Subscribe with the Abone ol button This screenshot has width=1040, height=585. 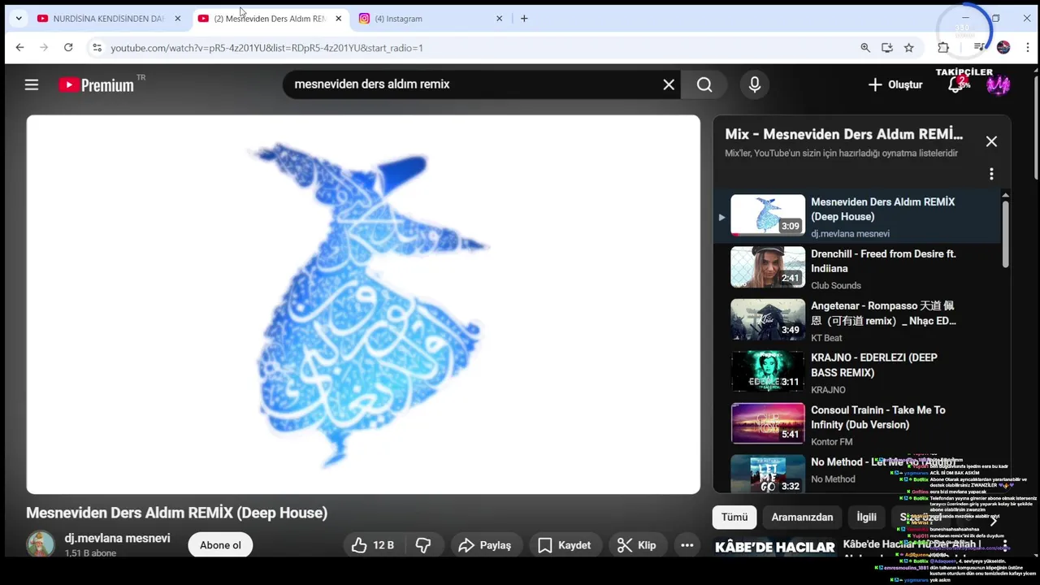click(220, 545)
